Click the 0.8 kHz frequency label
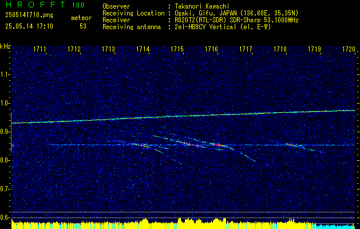360x229 pixels. tap(5, 160)
